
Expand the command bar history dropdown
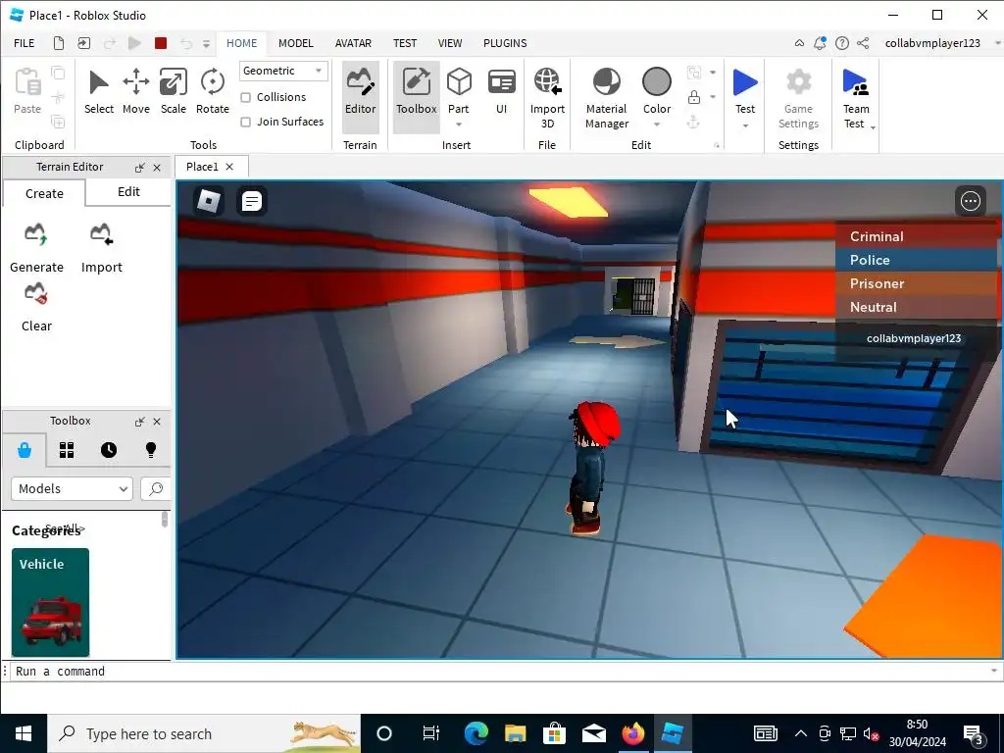tap(994, 671)
